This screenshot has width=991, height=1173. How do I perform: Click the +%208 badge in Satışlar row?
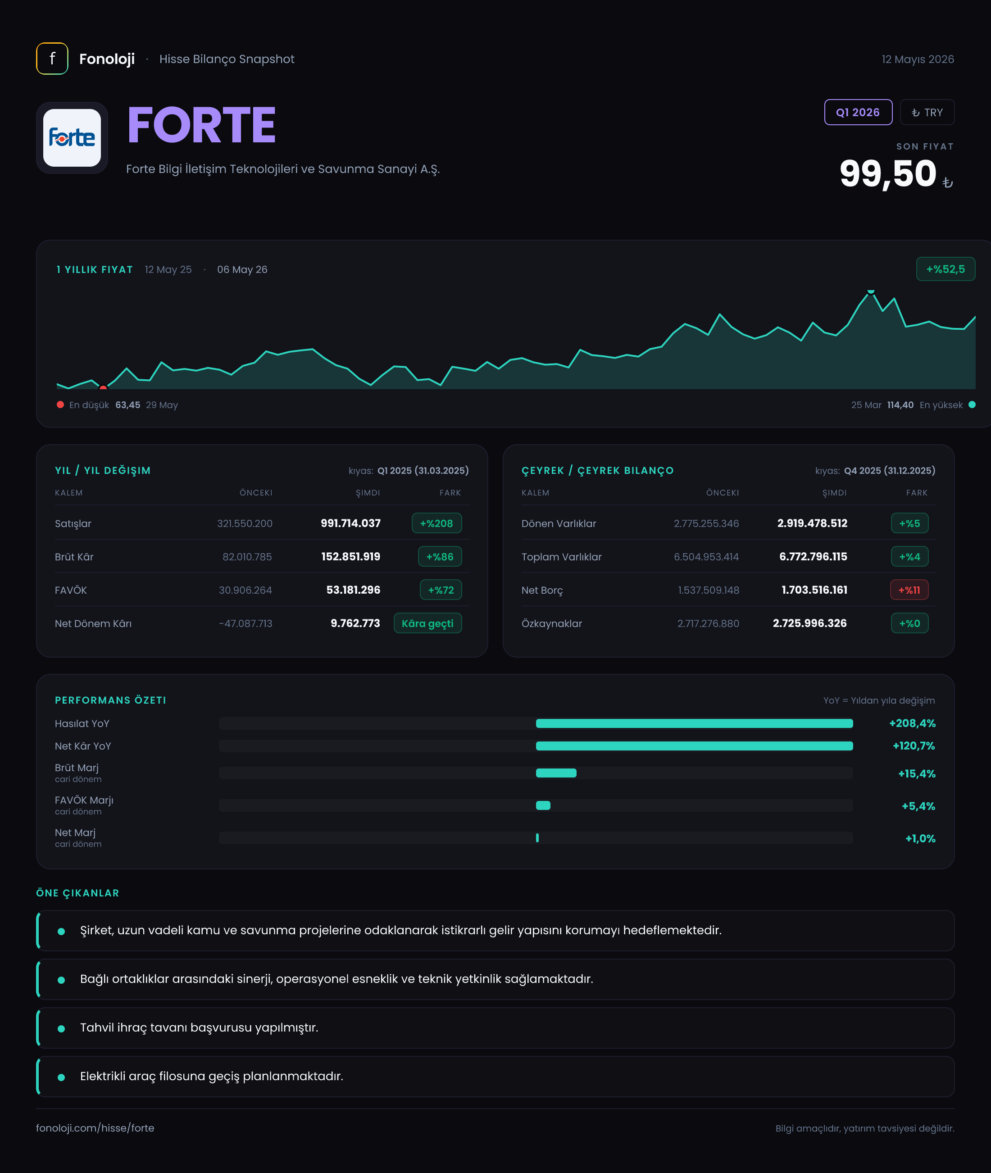coord(436,523)
